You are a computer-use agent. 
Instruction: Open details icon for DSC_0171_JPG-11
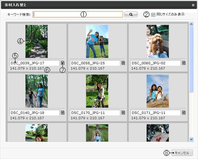click(184, 112)
